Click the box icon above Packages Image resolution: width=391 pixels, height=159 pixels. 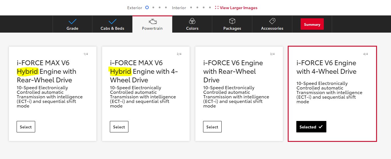232,21
